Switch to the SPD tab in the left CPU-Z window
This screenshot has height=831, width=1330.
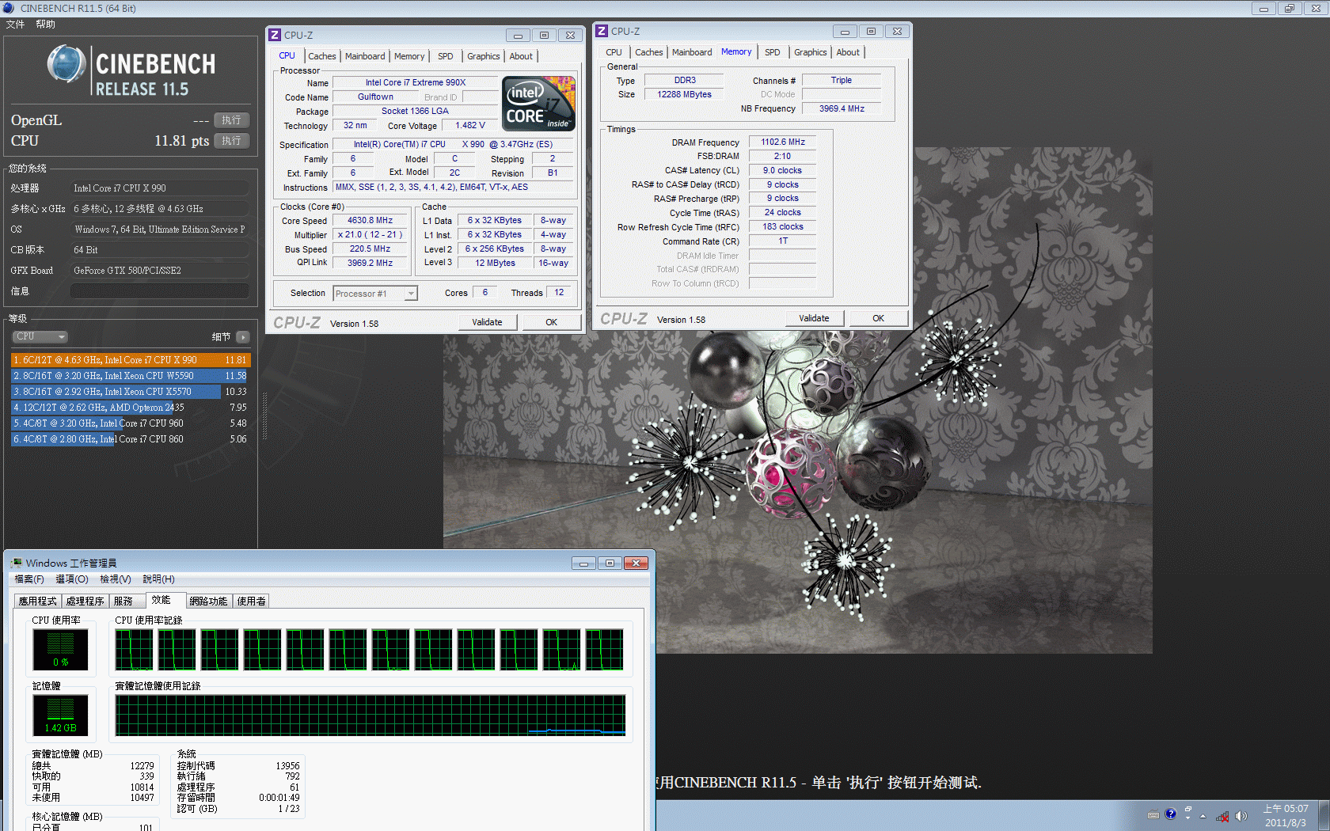(446, 56)
